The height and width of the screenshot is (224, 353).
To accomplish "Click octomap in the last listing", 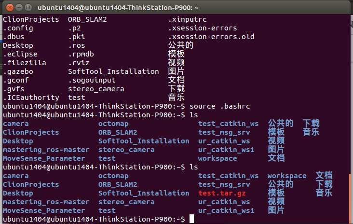I will (113, 176).
